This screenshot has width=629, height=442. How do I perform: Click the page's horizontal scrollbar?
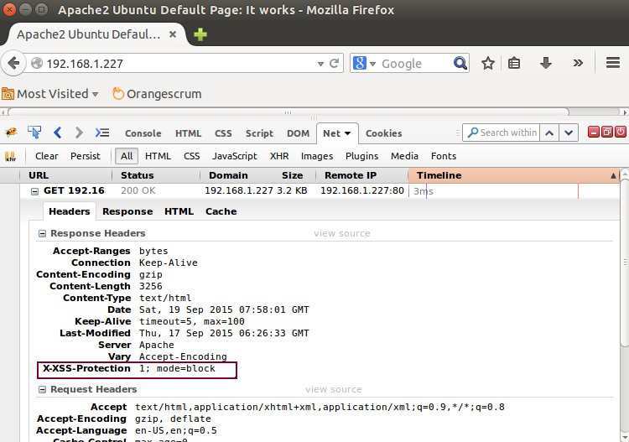click(x=288, y=112)
